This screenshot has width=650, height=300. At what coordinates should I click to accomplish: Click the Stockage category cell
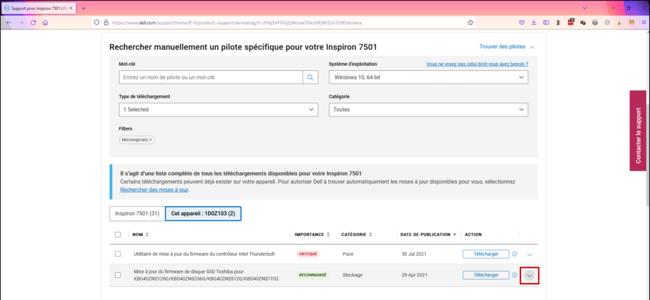pos(352,275)
